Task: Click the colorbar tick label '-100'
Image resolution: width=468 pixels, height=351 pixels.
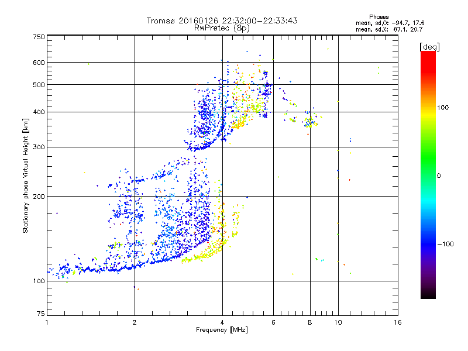Action: click(x=445, y=244)
